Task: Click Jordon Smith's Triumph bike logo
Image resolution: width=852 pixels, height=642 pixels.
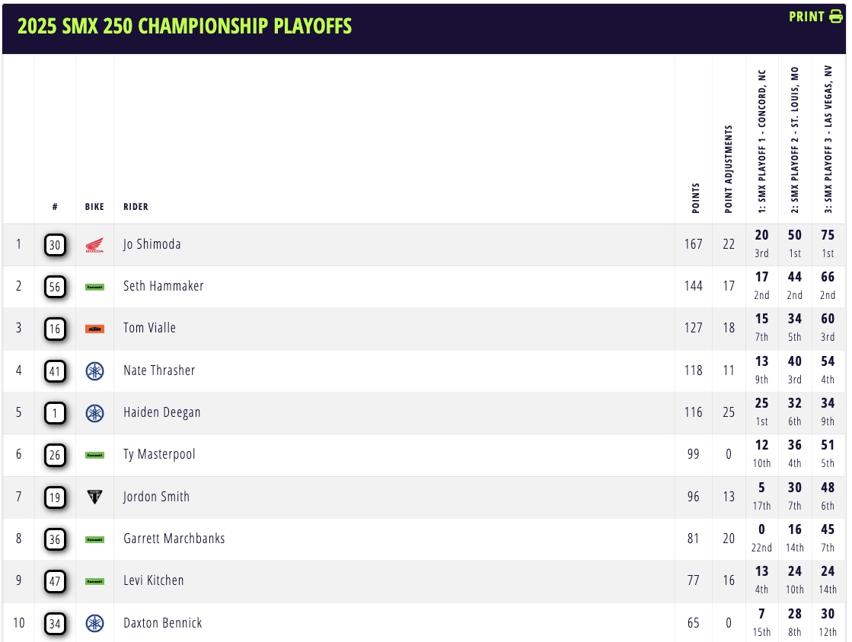Action: tap(94, 497)
